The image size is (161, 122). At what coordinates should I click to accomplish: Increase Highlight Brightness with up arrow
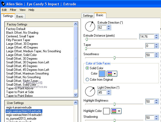point(156,100)
